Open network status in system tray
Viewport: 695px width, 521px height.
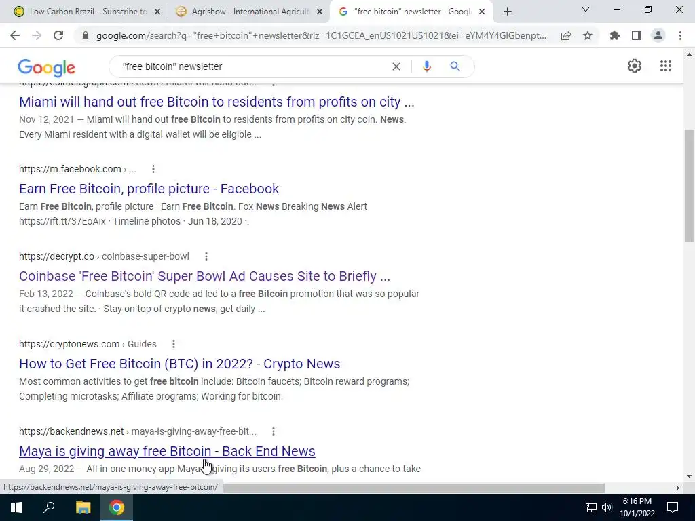(591, 507)
